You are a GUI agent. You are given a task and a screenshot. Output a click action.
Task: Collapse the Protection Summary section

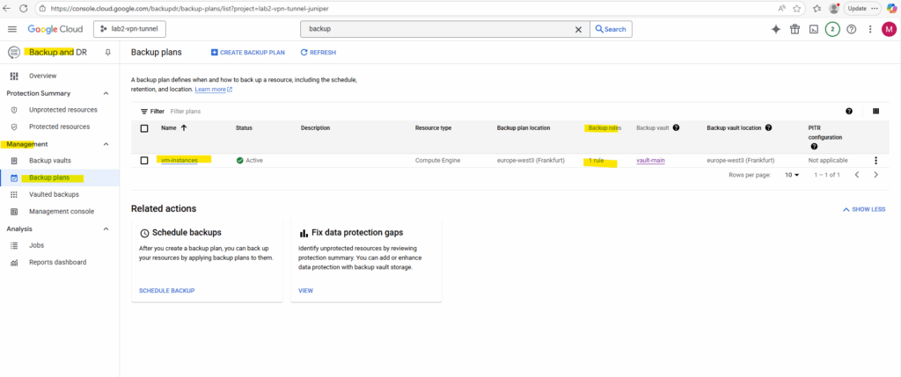[106, 93]
